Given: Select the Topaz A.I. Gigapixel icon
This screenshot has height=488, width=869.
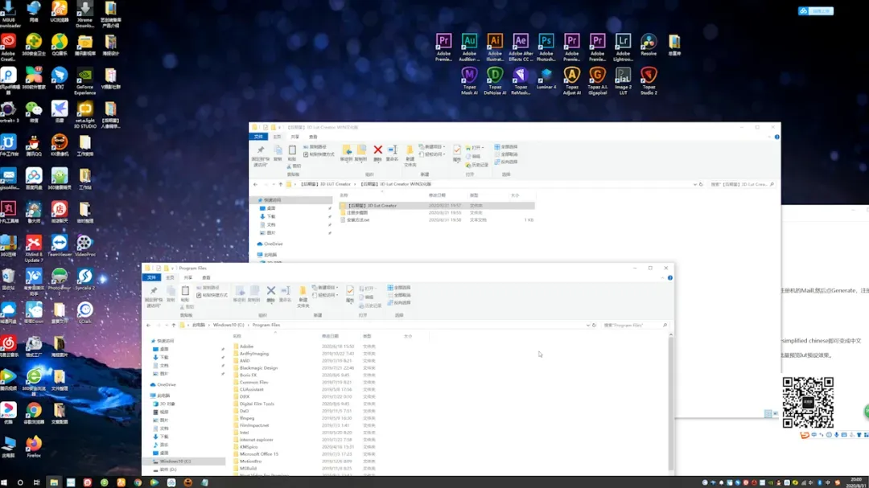Looking at the screenshot, I should (597, 76).
